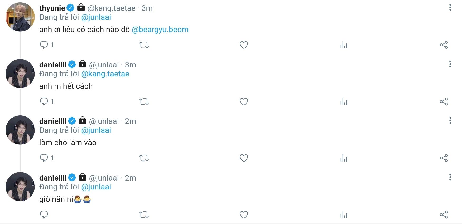Open thyunie's profile picture
This screenshot has height=224, width=462.
click(x=20, y=17)
